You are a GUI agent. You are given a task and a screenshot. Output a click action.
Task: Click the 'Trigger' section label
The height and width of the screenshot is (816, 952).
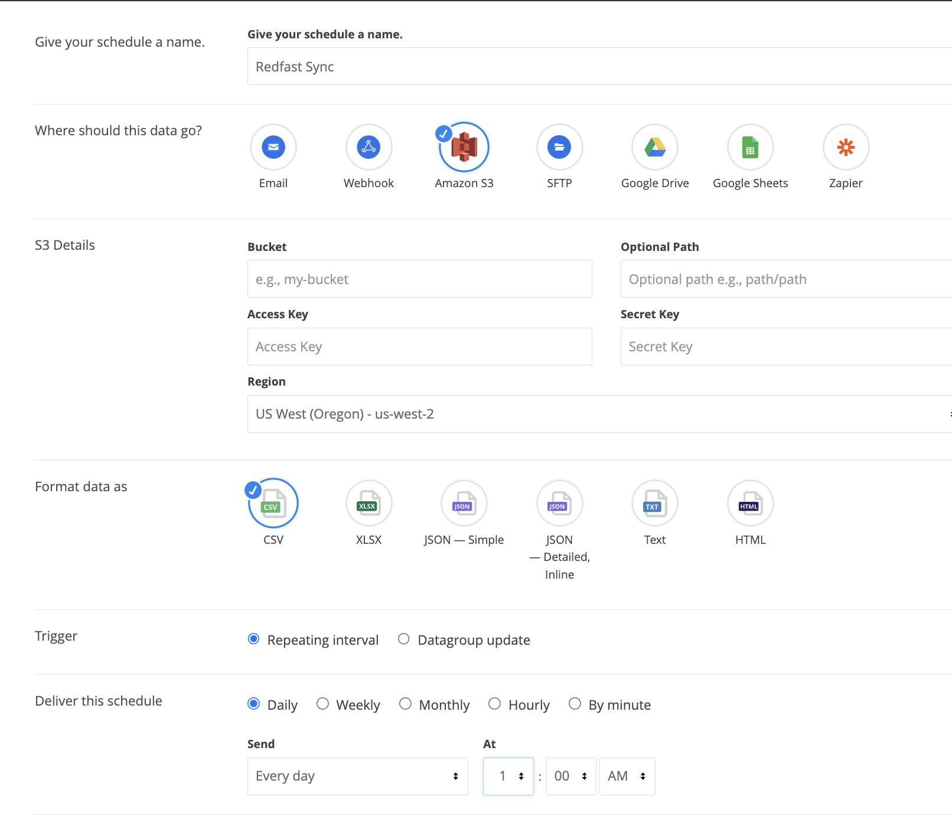point(56,636)
